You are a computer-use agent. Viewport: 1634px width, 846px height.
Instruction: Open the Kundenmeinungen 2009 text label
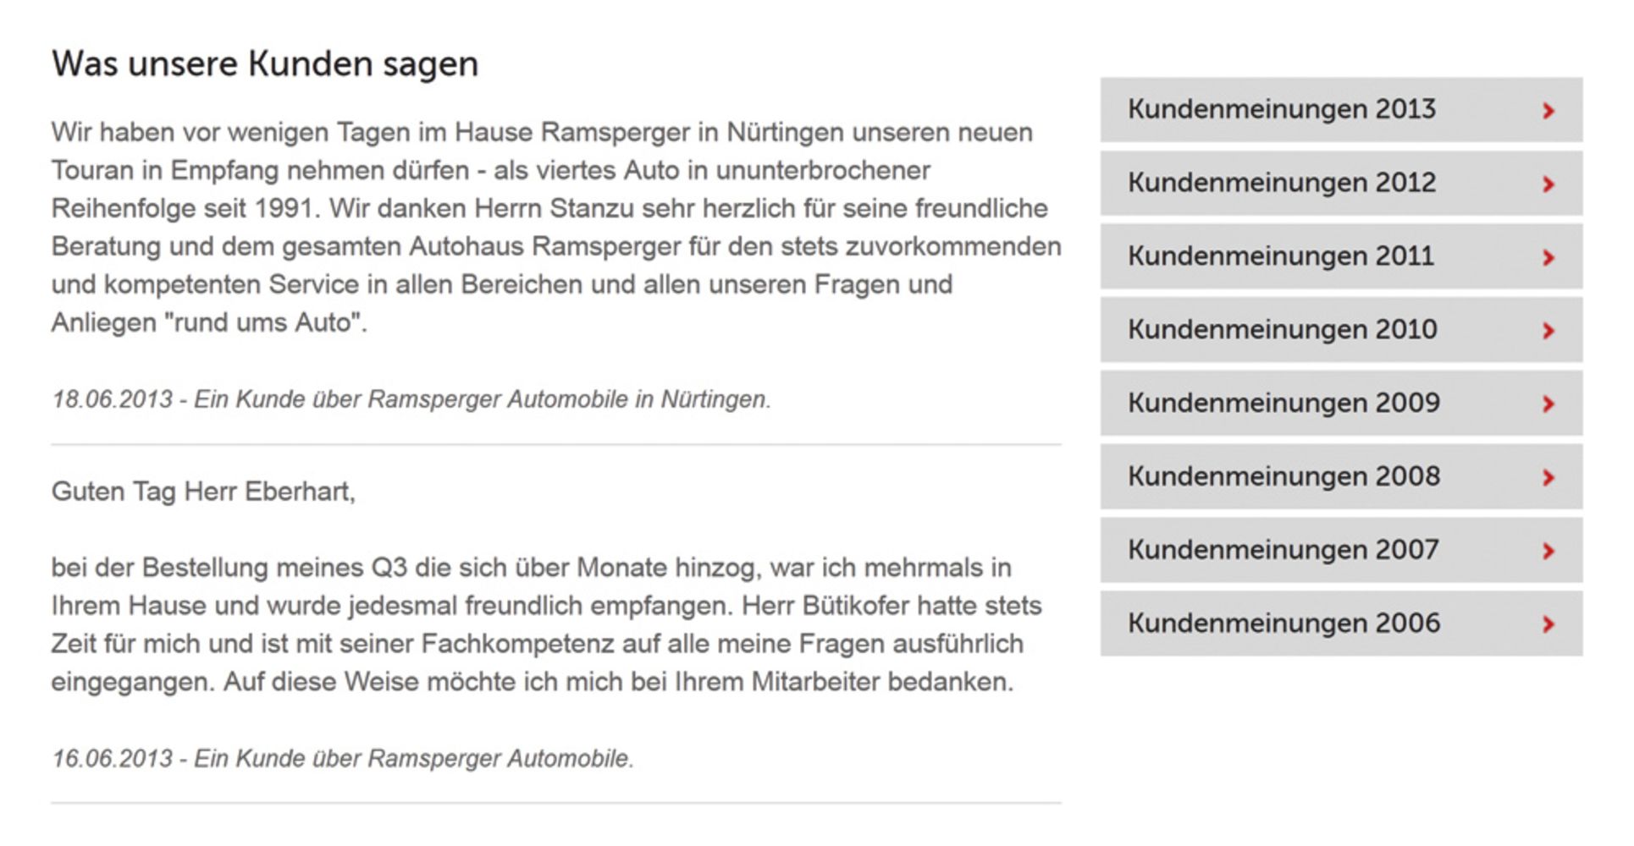point(1283,404)
